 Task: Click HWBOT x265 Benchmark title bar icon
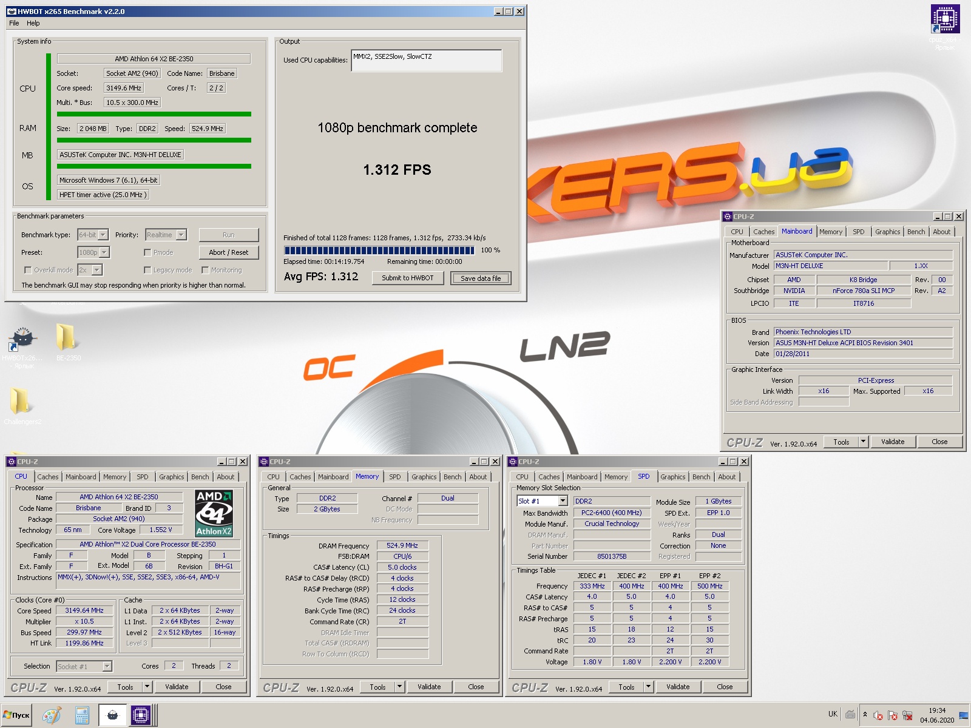click(12, 11)
